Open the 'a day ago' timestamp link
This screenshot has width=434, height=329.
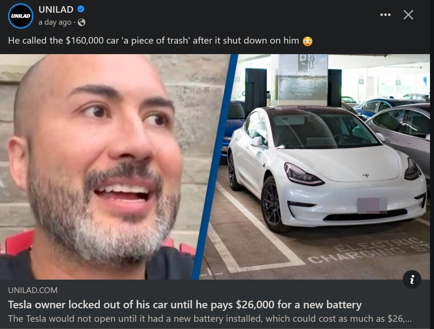[55, 22]
